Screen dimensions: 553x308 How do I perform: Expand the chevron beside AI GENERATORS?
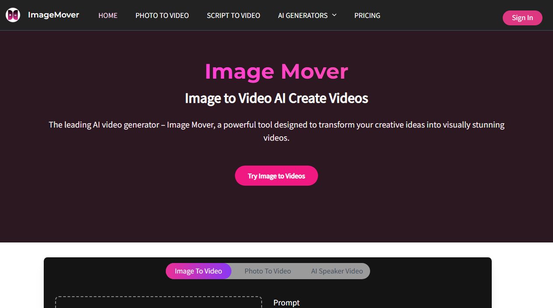click(x=334, y=15)
